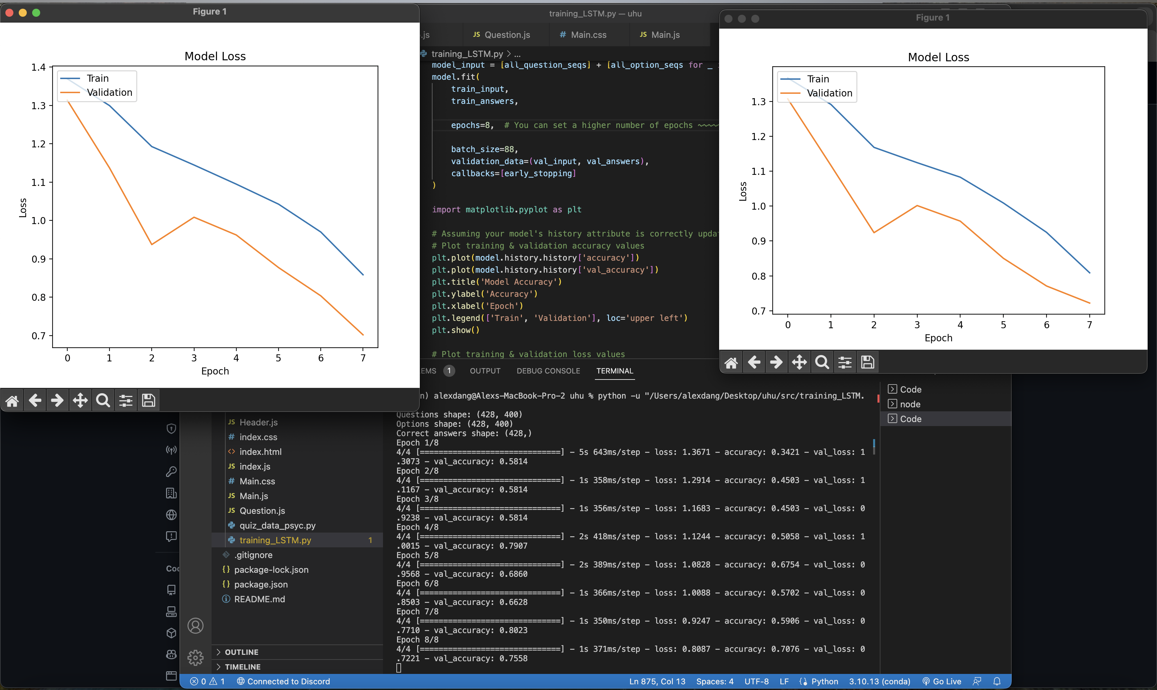This screenshot has width=1157, height=690.
Task: Expand the TIMELINE section
Action: pyautogui.click(x=243, y=667)
